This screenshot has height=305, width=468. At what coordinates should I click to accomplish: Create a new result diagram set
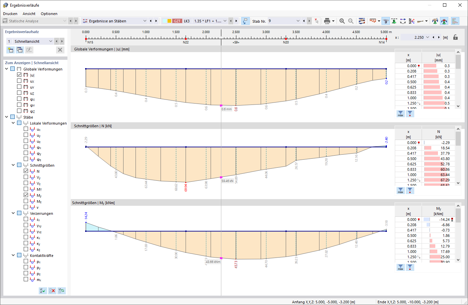10,50
